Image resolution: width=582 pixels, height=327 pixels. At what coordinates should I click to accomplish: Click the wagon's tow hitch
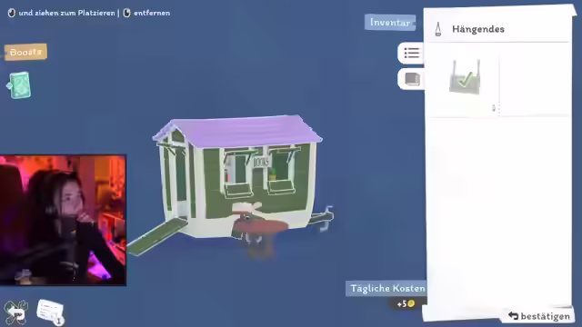[322, 218]
